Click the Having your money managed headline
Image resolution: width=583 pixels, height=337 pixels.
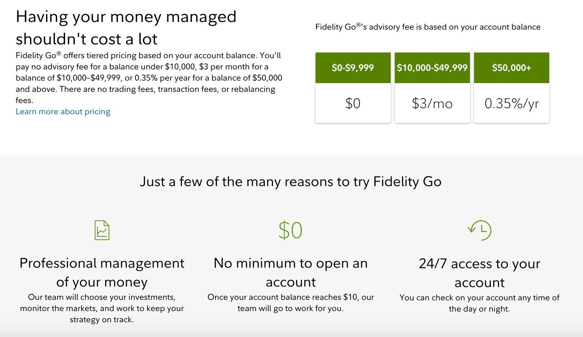pos(126,28)
